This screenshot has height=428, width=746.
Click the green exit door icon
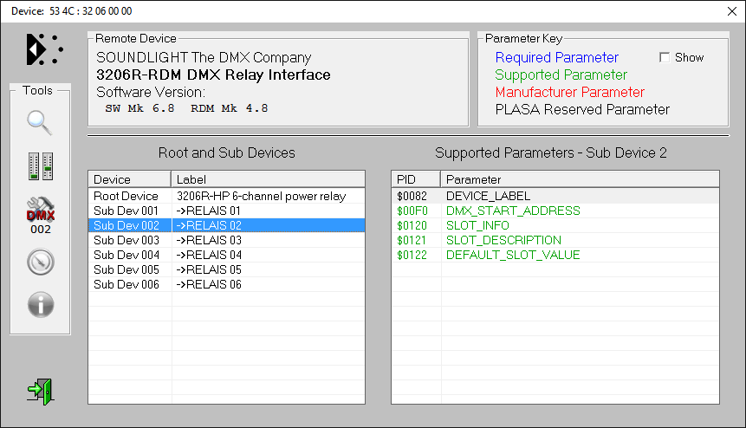(40, 391)
